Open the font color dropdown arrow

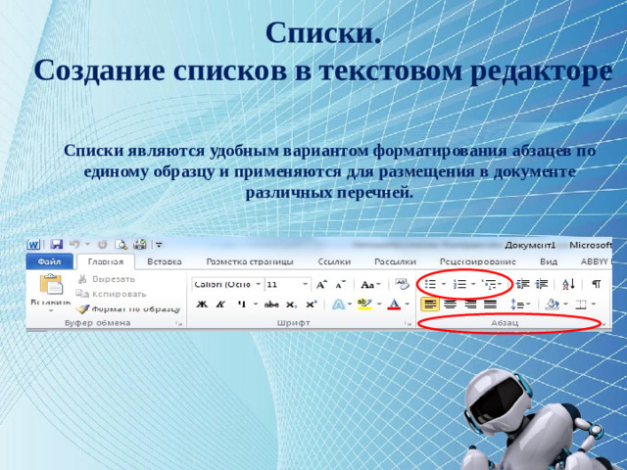408,305
